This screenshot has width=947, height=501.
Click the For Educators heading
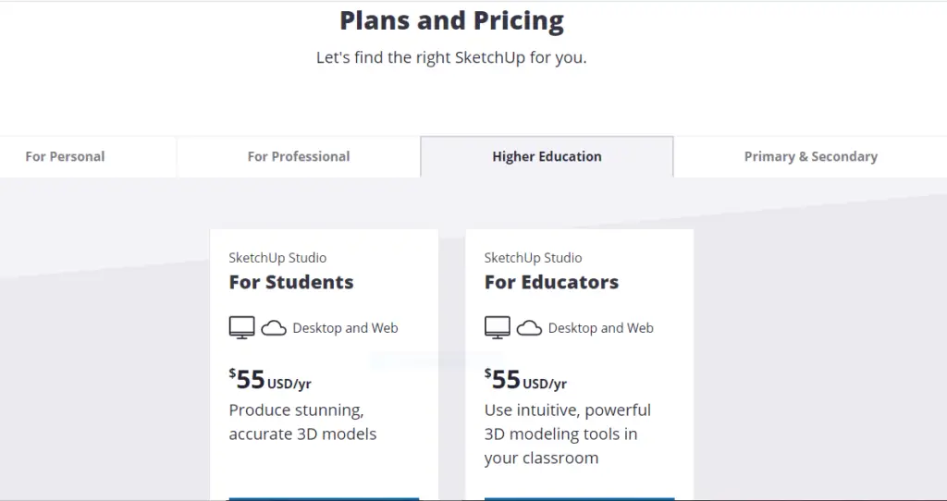tap(551, 282)
